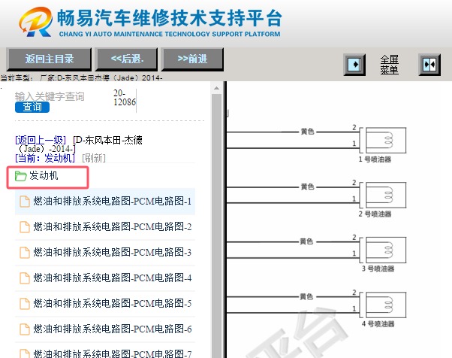The image size is (452, 358).
Task: Click document icon of PCM电路图-3
Action: coord(25,253)
